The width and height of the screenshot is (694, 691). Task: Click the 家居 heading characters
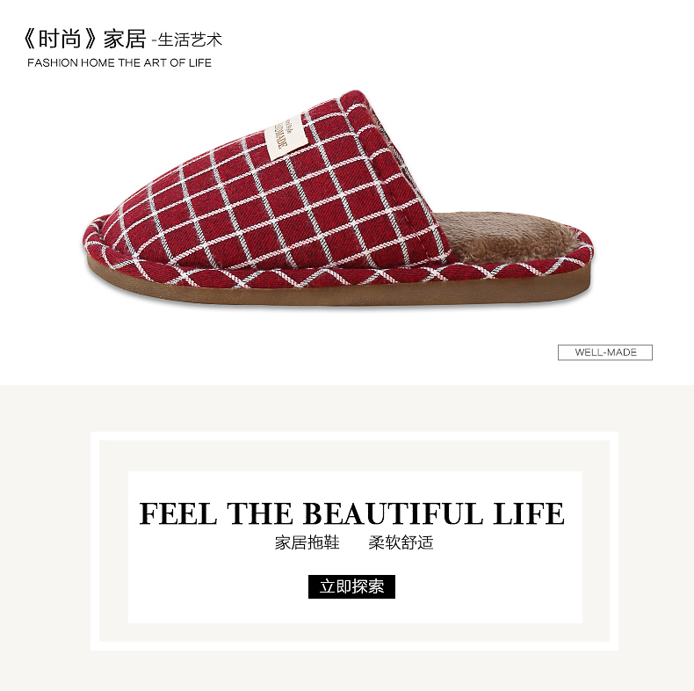[125, 39]
